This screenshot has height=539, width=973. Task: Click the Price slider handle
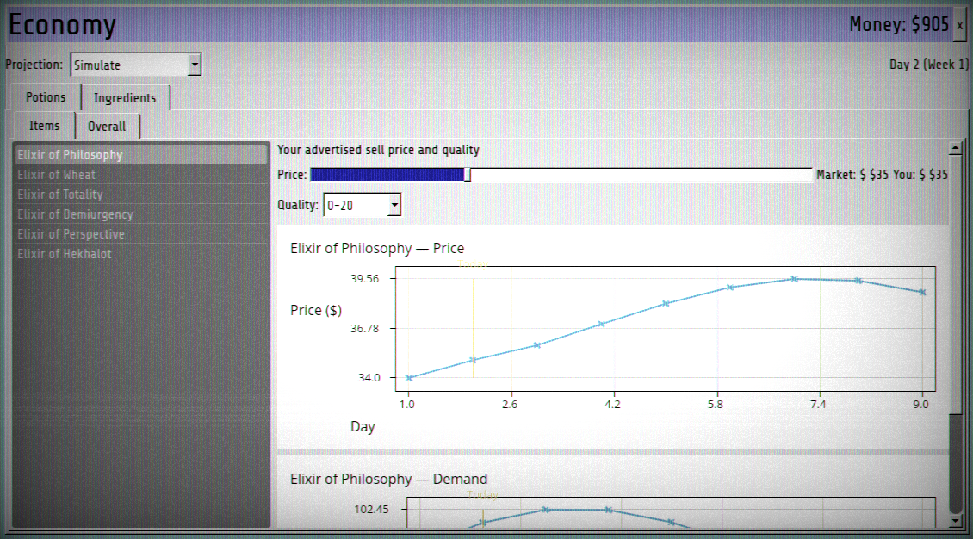(468, 175)
